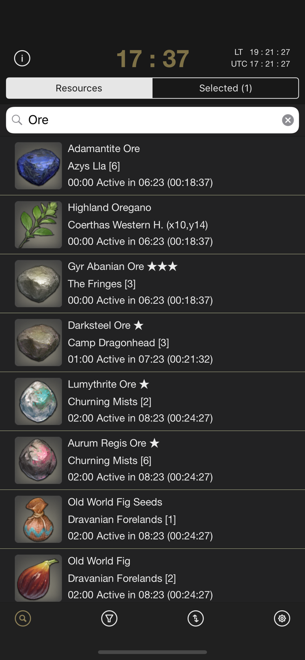Switch to the Resources tab

pyautogui.click(x=79, y=88)
